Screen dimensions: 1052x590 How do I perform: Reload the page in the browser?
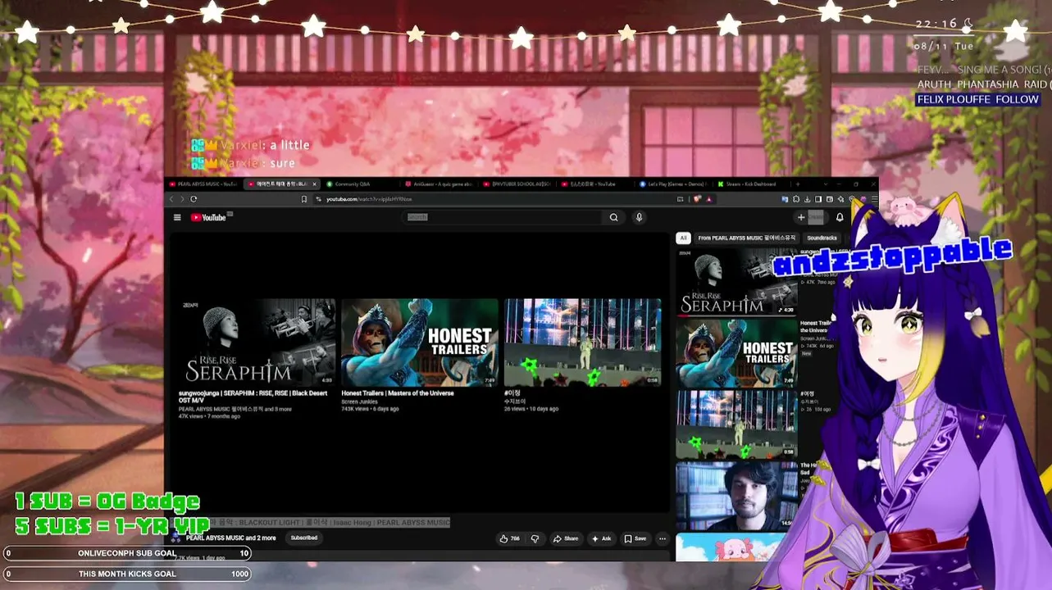[194, 199]
